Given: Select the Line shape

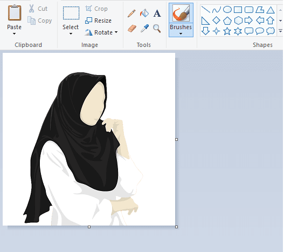Looking at the screenshot, I should (x=205, y=10).
